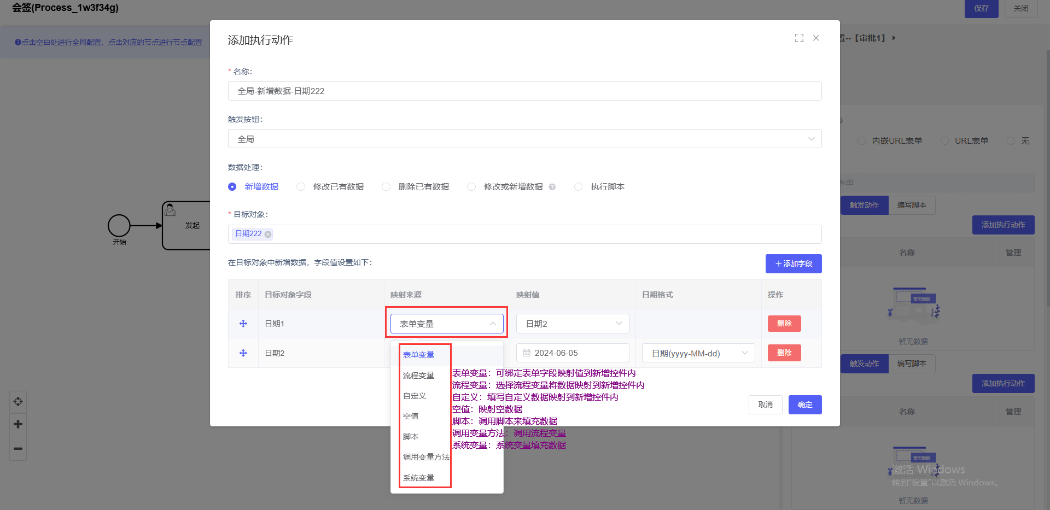
Task: Remove the 日期222 tag from target object
Action: click(x=268, y=234)
